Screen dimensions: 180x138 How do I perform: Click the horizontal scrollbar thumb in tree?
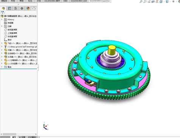point(9,134)
